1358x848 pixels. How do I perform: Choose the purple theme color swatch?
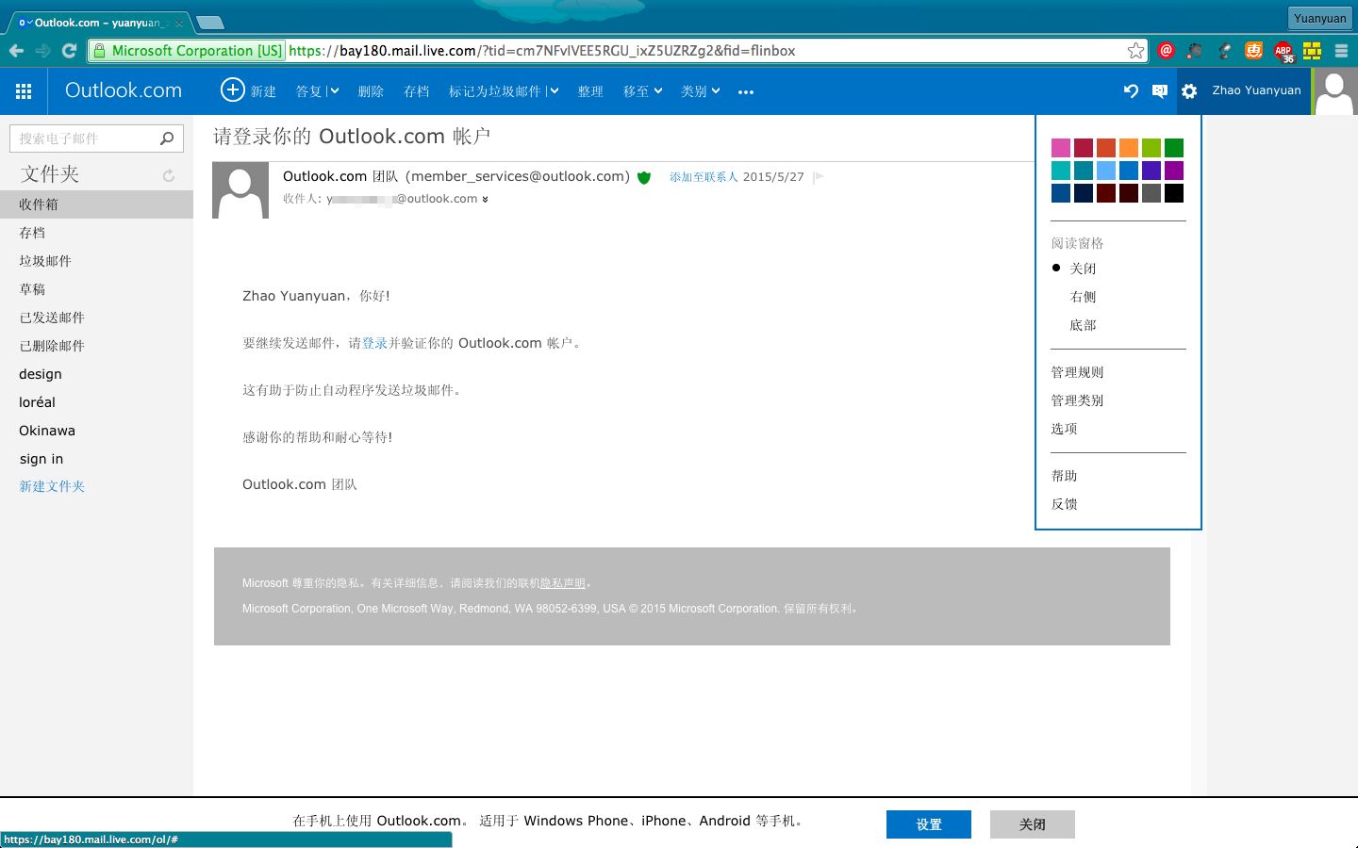tap(1174, 171)
